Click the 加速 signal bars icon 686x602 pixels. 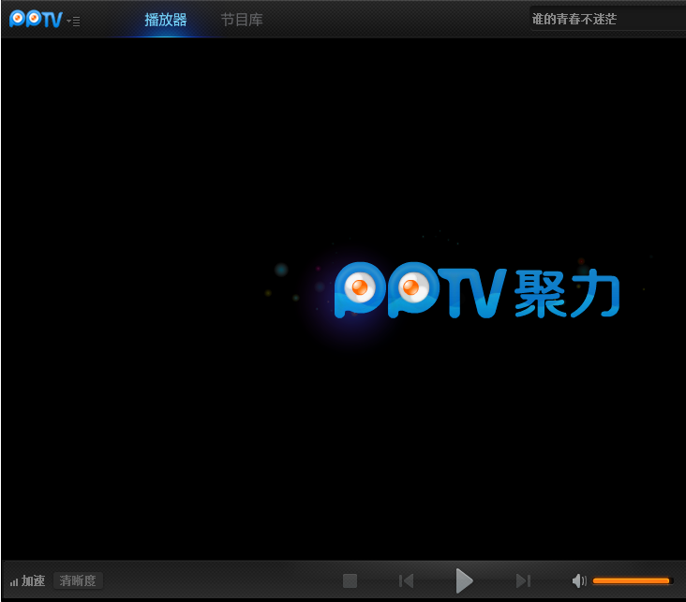[x=14, y=581]
